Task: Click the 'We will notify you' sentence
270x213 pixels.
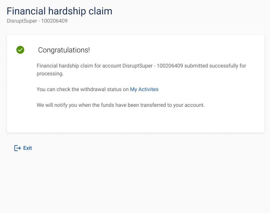Action: click(x=120, y=105)
